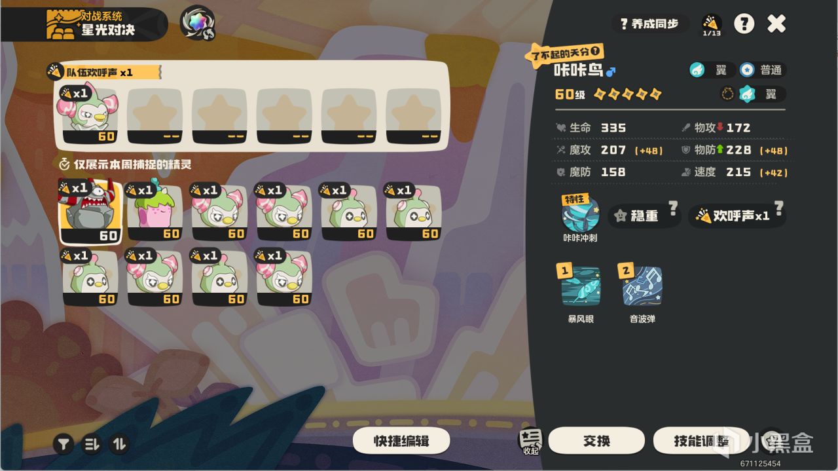Click the 了不起的天分 tag
This screenshot has width=838, height=471.
tap(564, 54)
